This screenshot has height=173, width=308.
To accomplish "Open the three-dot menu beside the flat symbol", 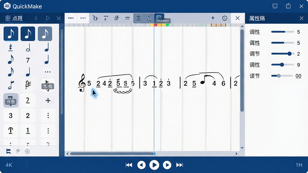I will [x=83, y=18].
